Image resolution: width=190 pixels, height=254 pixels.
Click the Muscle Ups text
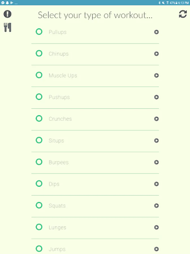[x=63, y=76]
